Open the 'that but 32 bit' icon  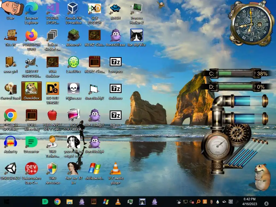73,173
